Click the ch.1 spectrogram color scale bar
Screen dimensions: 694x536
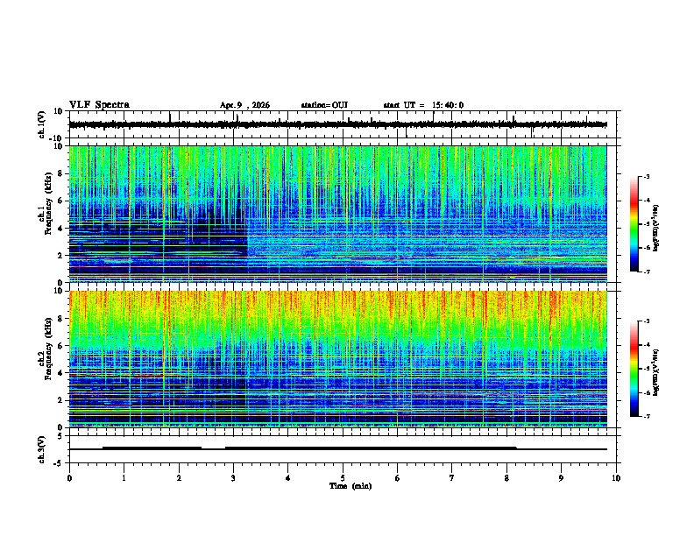coord(634,224)
